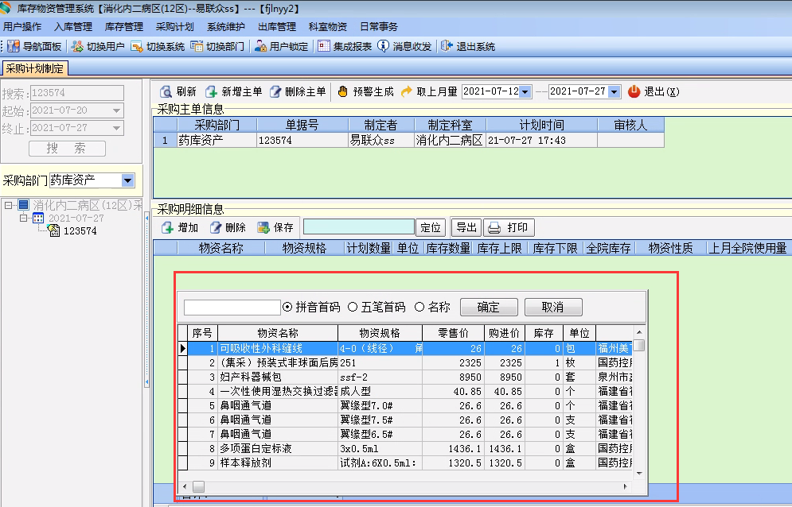This screenshot has height=507, width=792.
Task: Click the 新增主单 add order icon
Action: click(x=211, y=92)
